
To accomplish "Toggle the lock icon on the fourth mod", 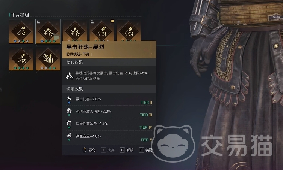I will point(92,22).
